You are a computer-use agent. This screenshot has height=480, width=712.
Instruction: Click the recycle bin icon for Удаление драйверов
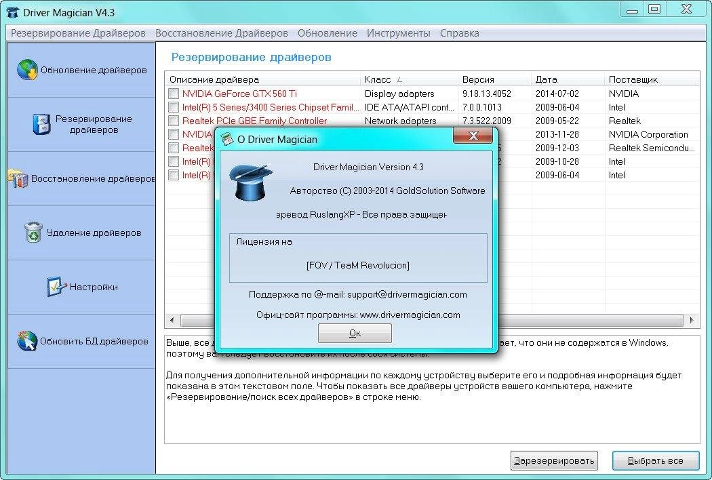(x=33, y=232)
